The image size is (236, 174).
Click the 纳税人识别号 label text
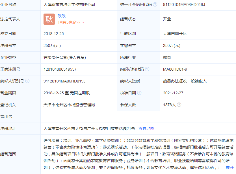(12, 81)
